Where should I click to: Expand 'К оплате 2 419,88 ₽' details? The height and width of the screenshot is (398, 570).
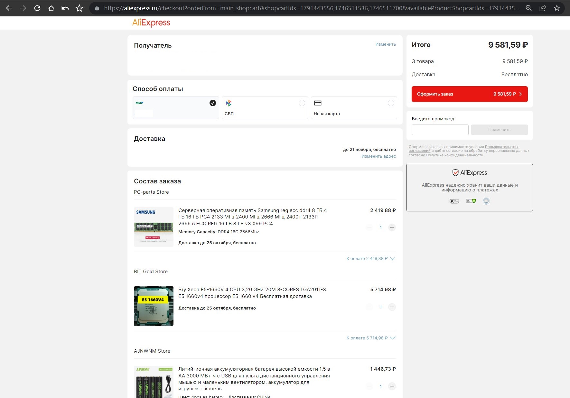(x=371, y=258)
